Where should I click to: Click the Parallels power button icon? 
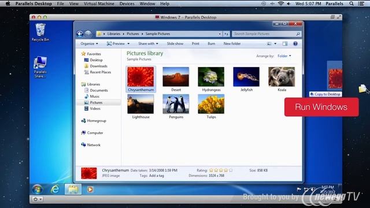coord(35,199)
